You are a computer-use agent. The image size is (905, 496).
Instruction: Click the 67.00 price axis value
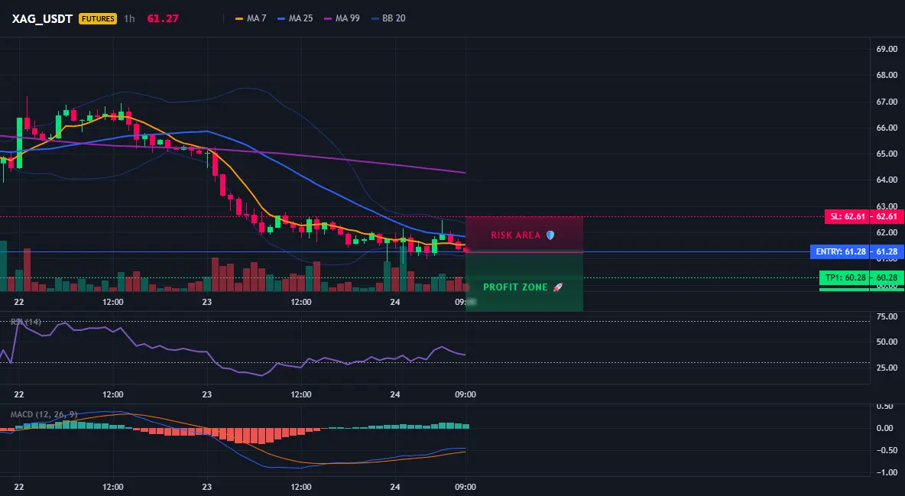click(887, 102)
